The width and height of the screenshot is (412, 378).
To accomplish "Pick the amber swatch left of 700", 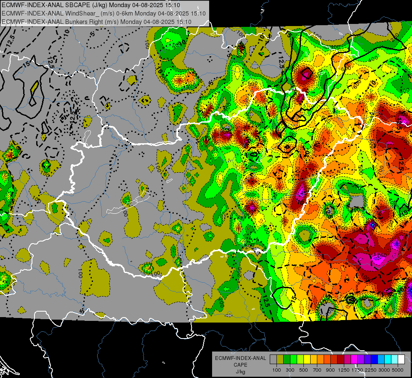I will (314, 359).
